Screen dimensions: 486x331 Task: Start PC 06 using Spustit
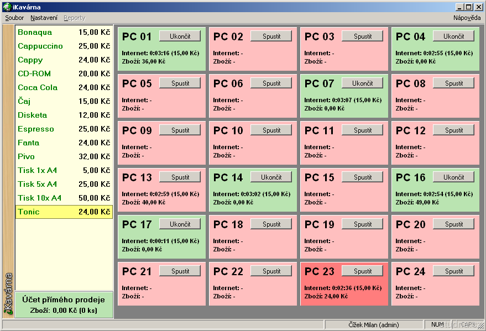click(x=271, y=83)
